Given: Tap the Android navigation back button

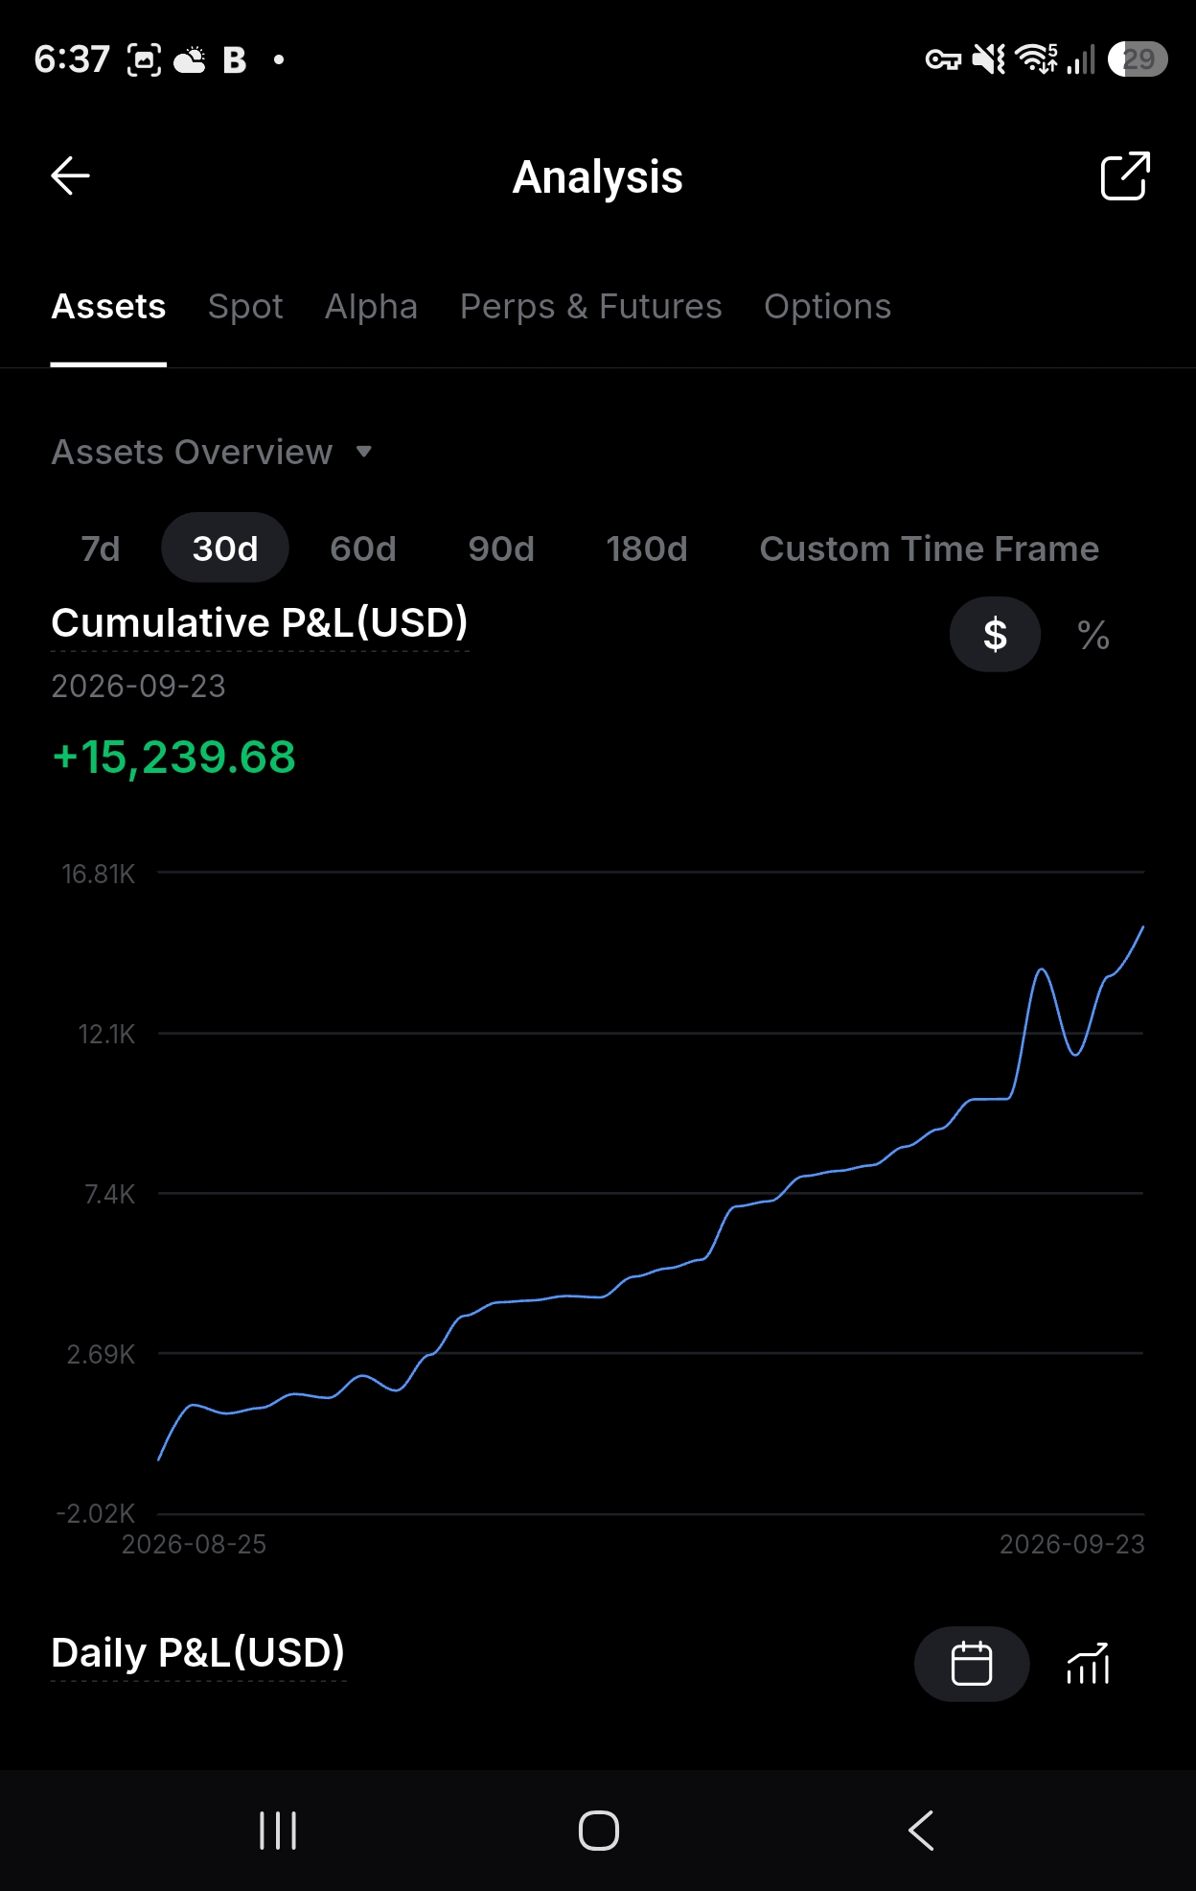Looking at the screenshot, I should click(921, 1831).
